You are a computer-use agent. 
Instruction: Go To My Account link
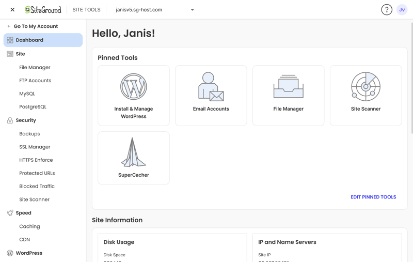click(36, 26)
